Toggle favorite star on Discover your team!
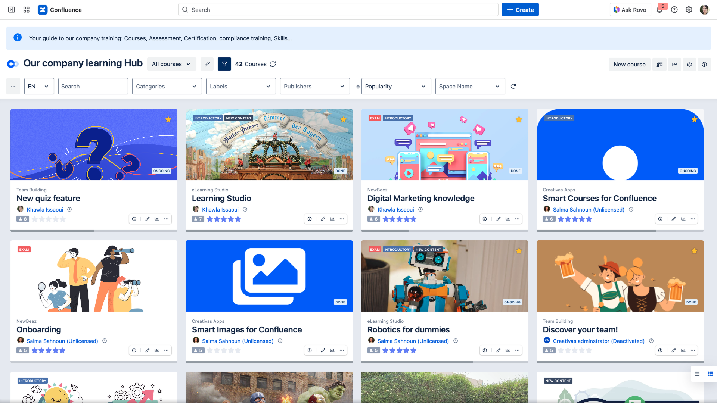 click(694, 251)
